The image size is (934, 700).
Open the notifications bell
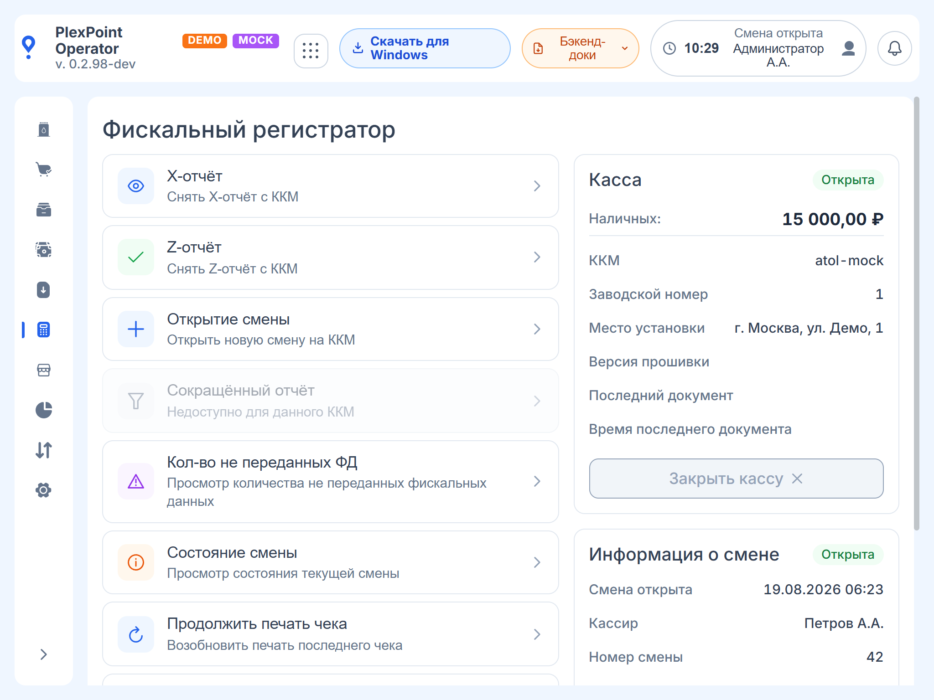click(894, 48)
